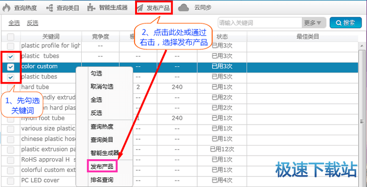The image size is (367, 187).
Task: Click the 240 value in the nylon foot tube row
Action: click(177, 118)
